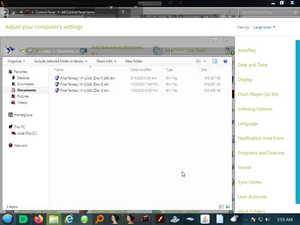
Task: Expand more view options arrow
Action: 205,61
